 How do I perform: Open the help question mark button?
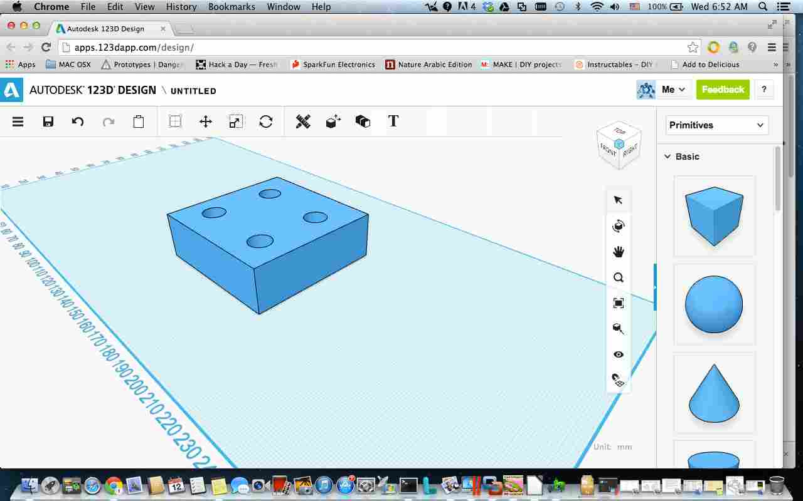(764, 90)
